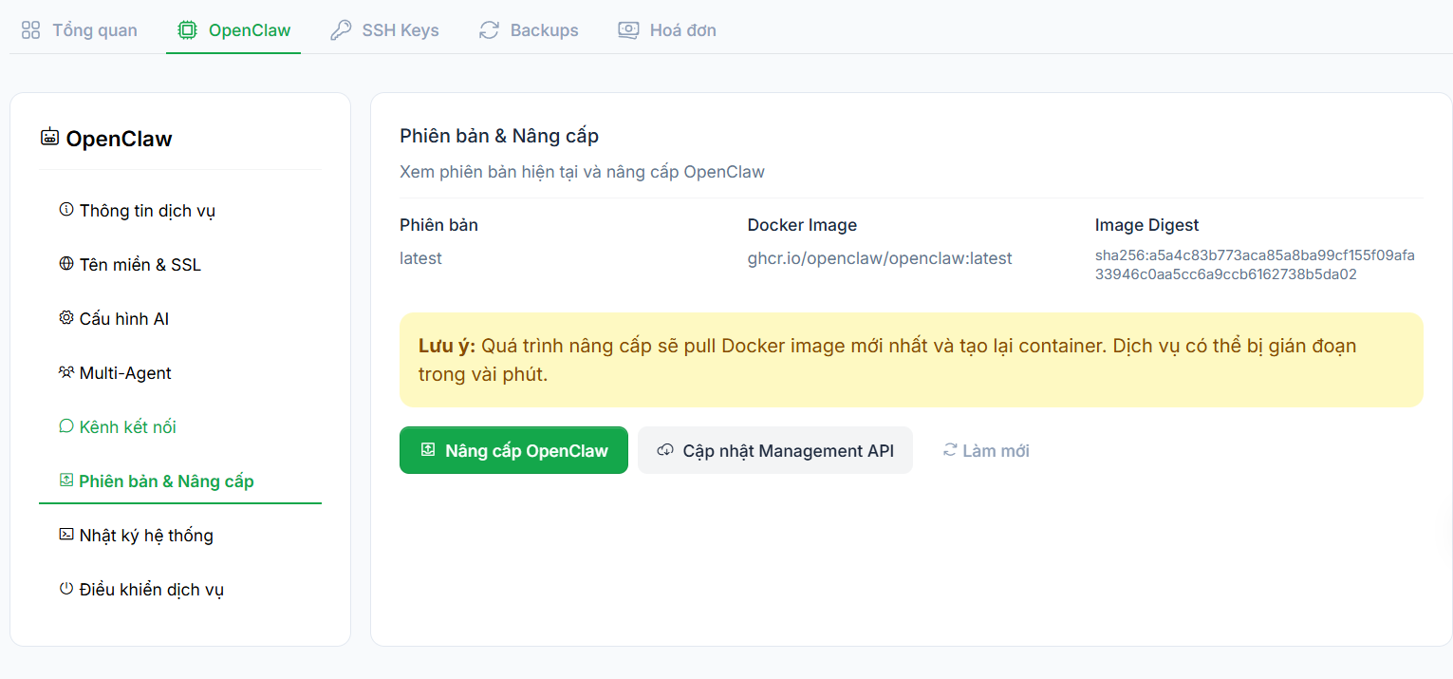Viewport: 1453px width, 679px height.
Task: Select Phiên bản & Nâng cấp sidebar item
Action: (166, 481)
